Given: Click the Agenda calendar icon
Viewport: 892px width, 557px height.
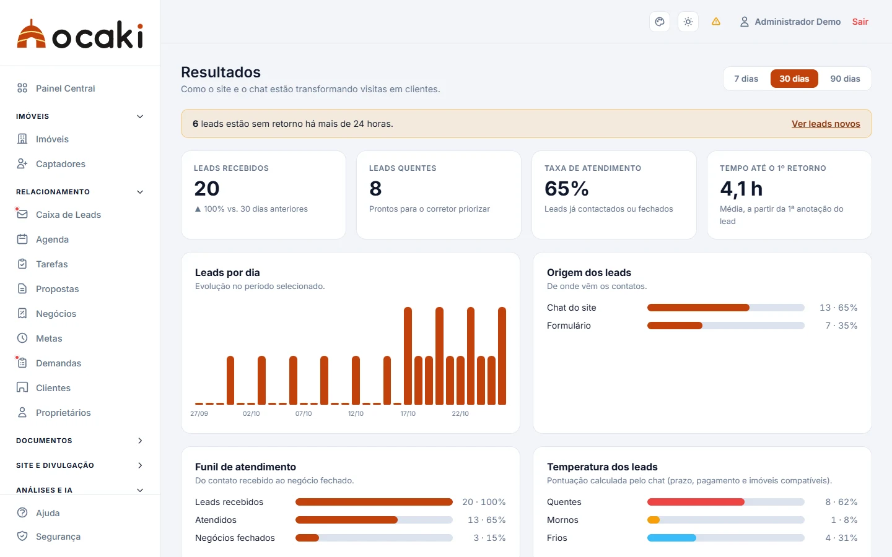Looking at the screenshot, I should coord(22,240).
